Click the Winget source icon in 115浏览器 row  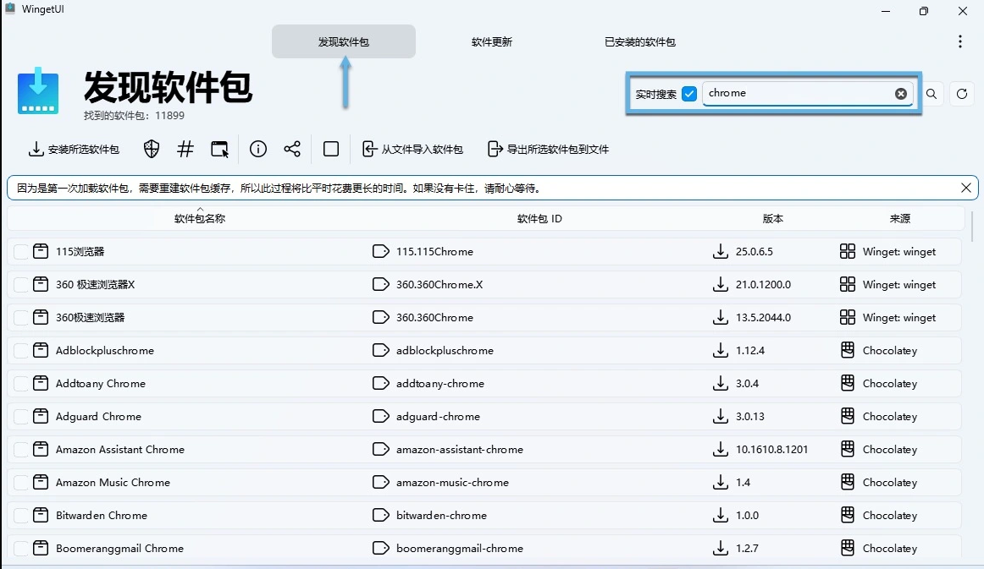click(x=847, y=251)
